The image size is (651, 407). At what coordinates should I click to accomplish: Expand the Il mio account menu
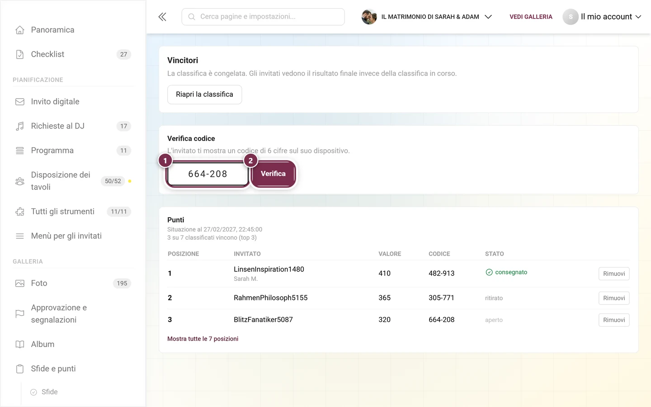point(611,17)
